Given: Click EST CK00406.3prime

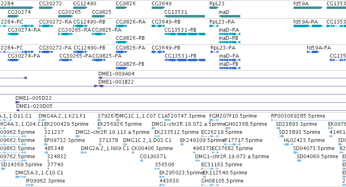Looking at the screenshot, I should pyautogui.click(x=152, y=149).
